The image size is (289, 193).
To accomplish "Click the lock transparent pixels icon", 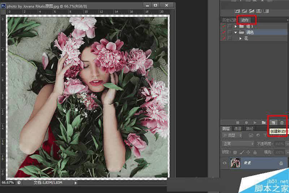I will coord(235,152).
